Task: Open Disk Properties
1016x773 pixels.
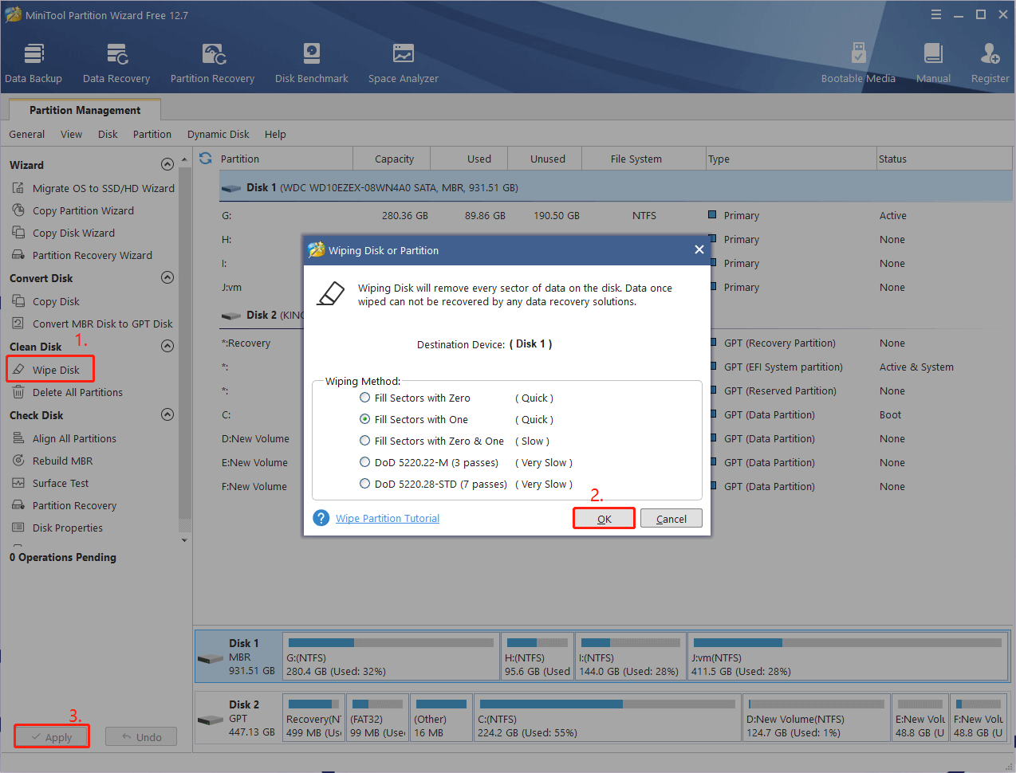Action: (x=57, y=528)
